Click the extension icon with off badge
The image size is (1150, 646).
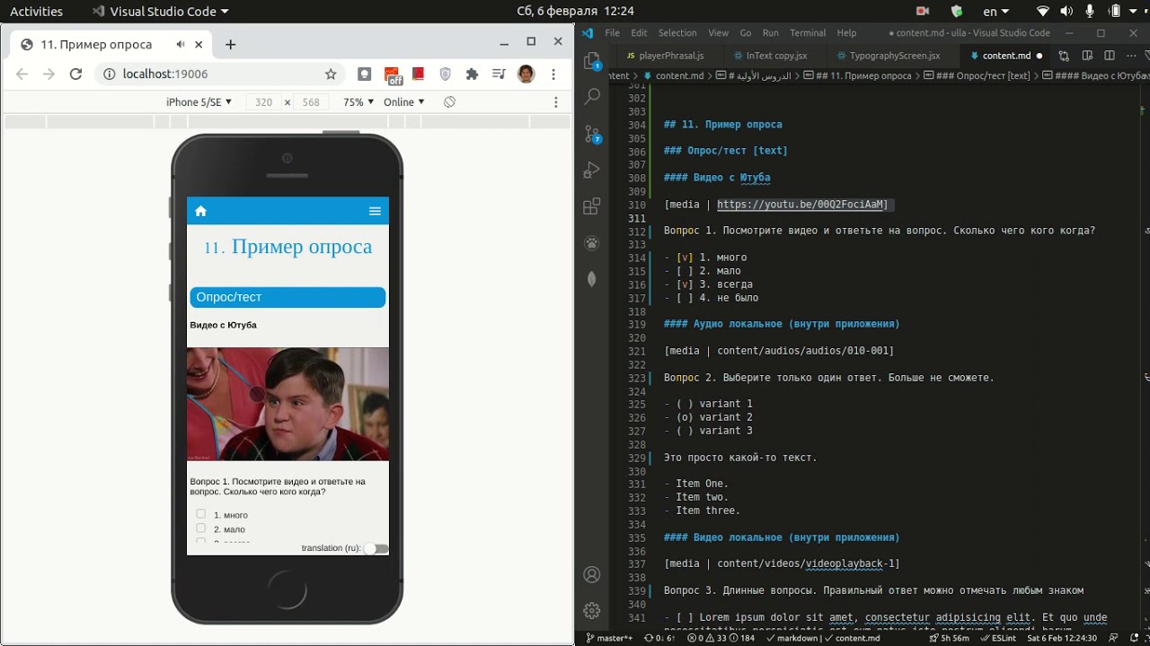pos(393,74)
